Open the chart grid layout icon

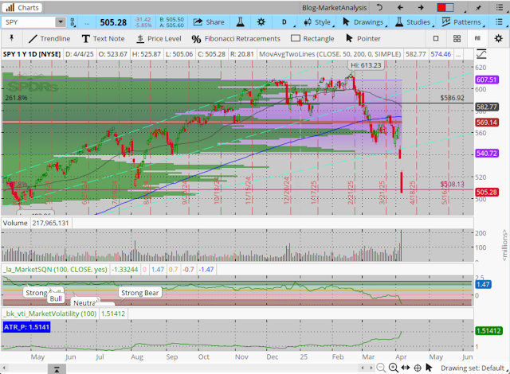click(457, 39)
